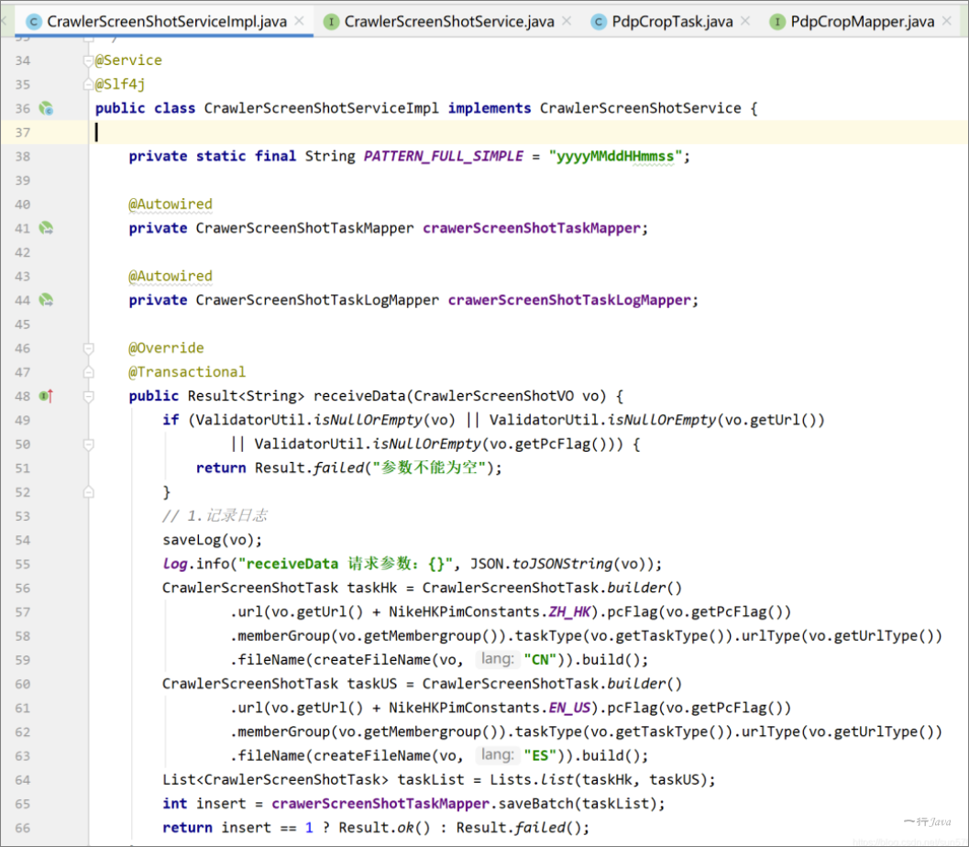
Task: Open the PdpCropMapper.java tab
Action: pos(862,22)
